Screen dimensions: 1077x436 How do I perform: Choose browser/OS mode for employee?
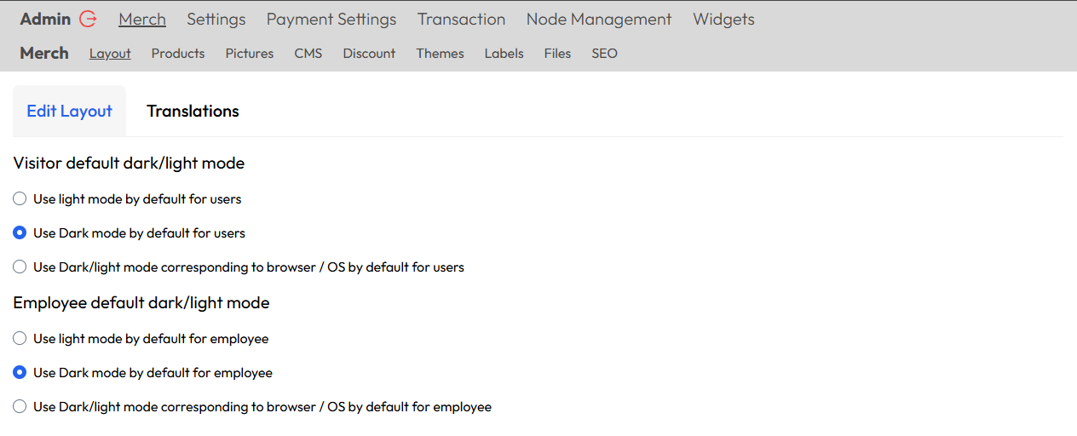coord(20,407)
